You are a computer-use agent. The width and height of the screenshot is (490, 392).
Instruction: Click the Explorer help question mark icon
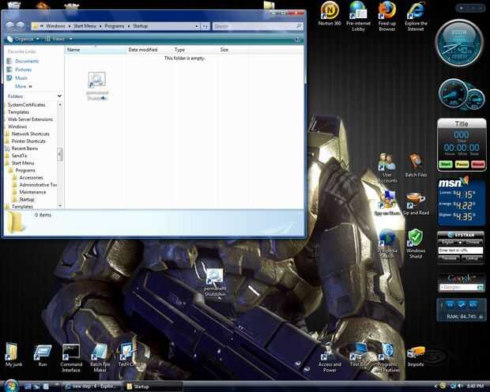[x=297, y=40]
